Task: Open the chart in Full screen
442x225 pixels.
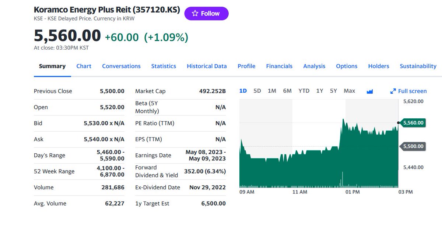Action: coord(408,91)
